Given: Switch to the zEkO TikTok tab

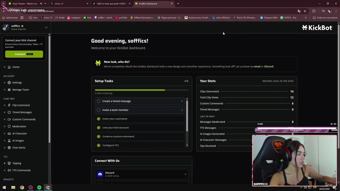Looking at the screenshot, I should (x=112, y=4).
